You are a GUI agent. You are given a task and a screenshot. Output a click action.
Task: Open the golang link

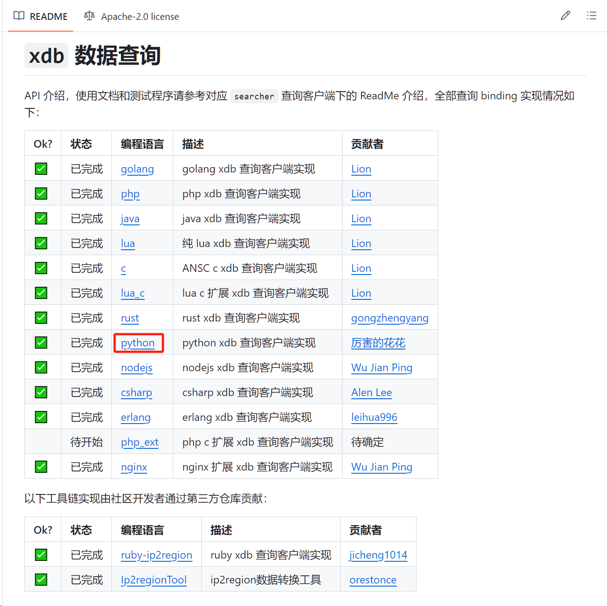[137, 169]
